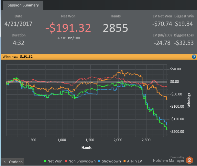Screen dimensions: 197x166
Task: Click the Biggest Loss value -$32.53
Action: (x=184, y=43)
